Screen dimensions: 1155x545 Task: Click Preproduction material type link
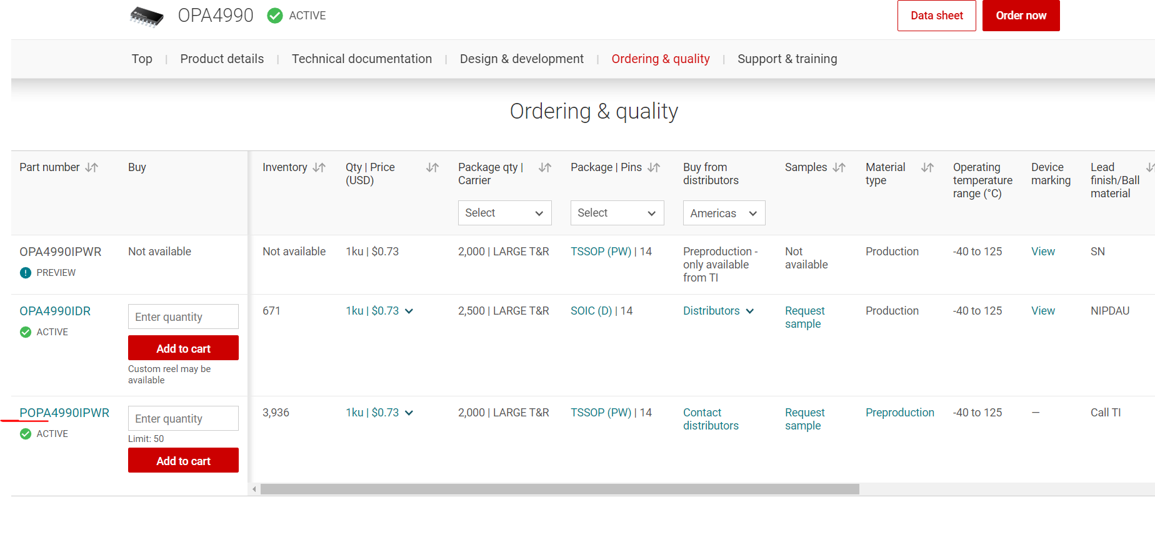pyautogui.click(x=900, y=413)
